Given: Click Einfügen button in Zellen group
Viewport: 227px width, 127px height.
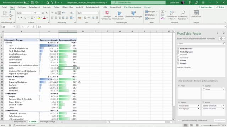Looking at the screenshot, I should [151, 12].
